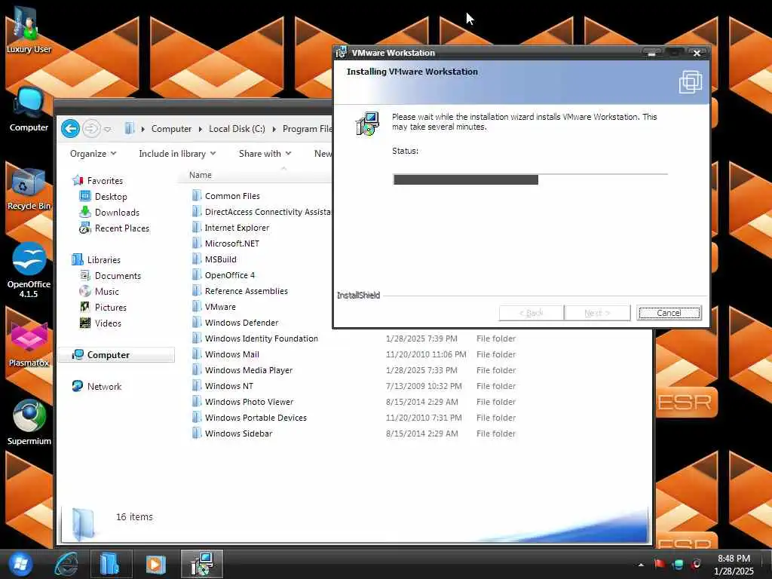Select Computer in the navigation pane

click(116, 354)
